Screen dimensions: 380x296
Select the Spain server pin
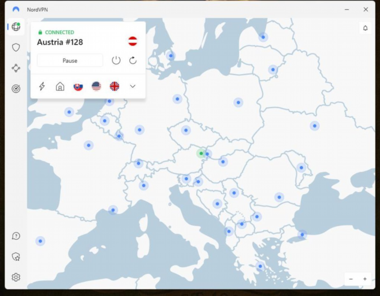pos(40,241)
